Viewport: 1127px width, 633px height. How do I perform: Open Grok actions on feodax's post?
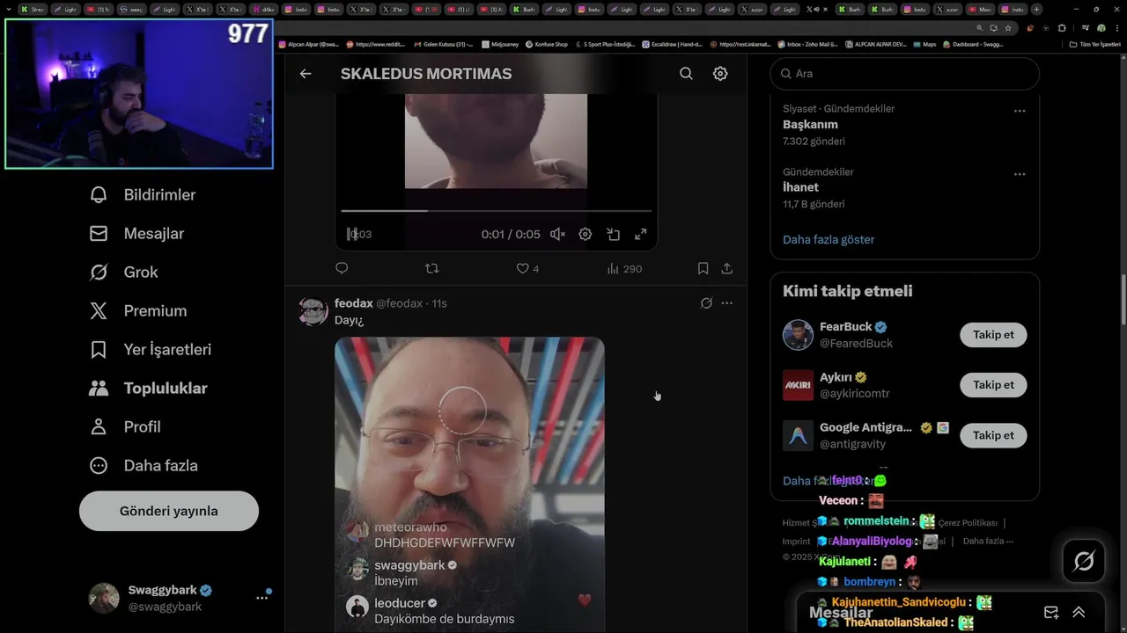tap(706, 303)
